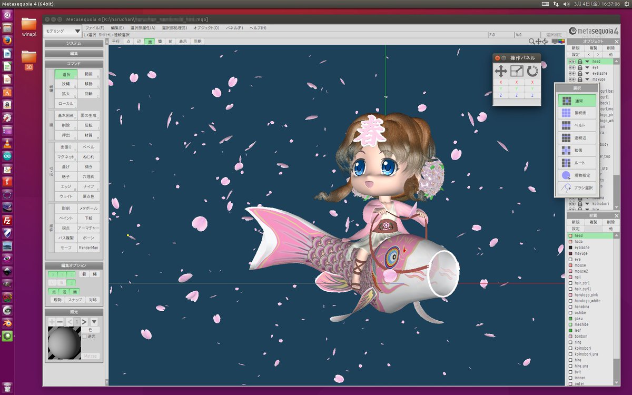Image resolution: width=632 pixels, height=395 pixels.
Task: Open the 編集(E) menu
Action: pyautogui.click(x=117, y=27)
